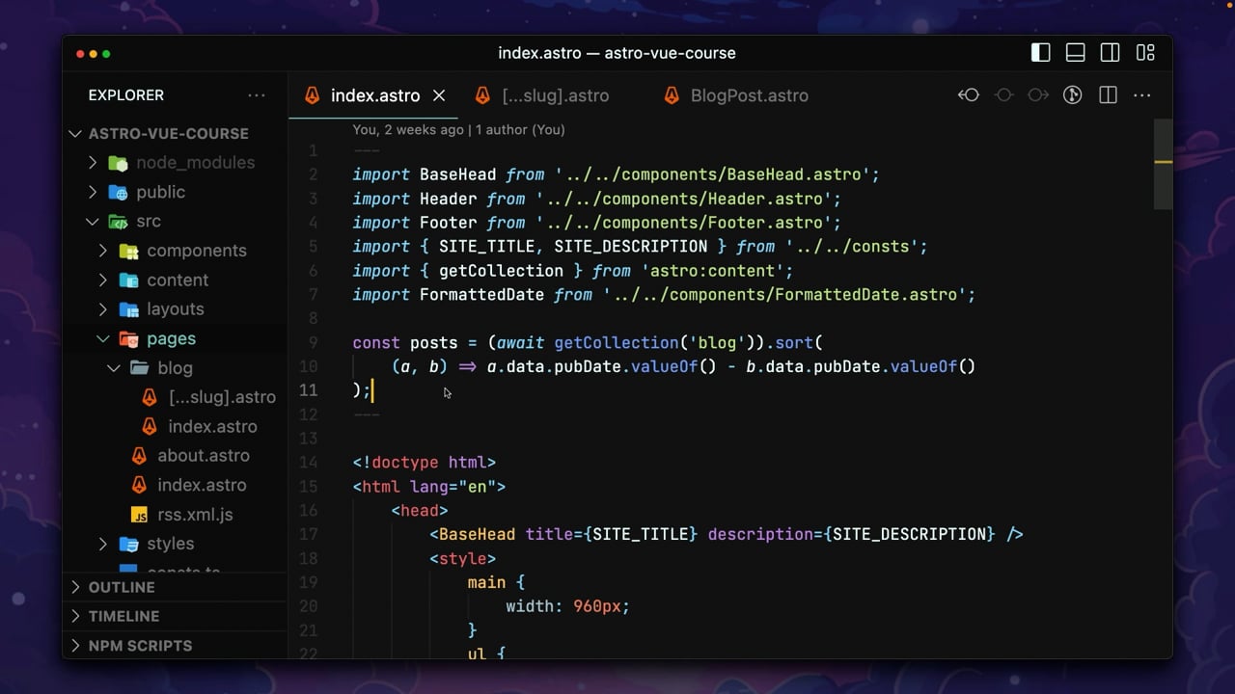Screen dimensions: 1235x694
Task: Open index.astro inside blog folder
Action: (x=212, y=426)
